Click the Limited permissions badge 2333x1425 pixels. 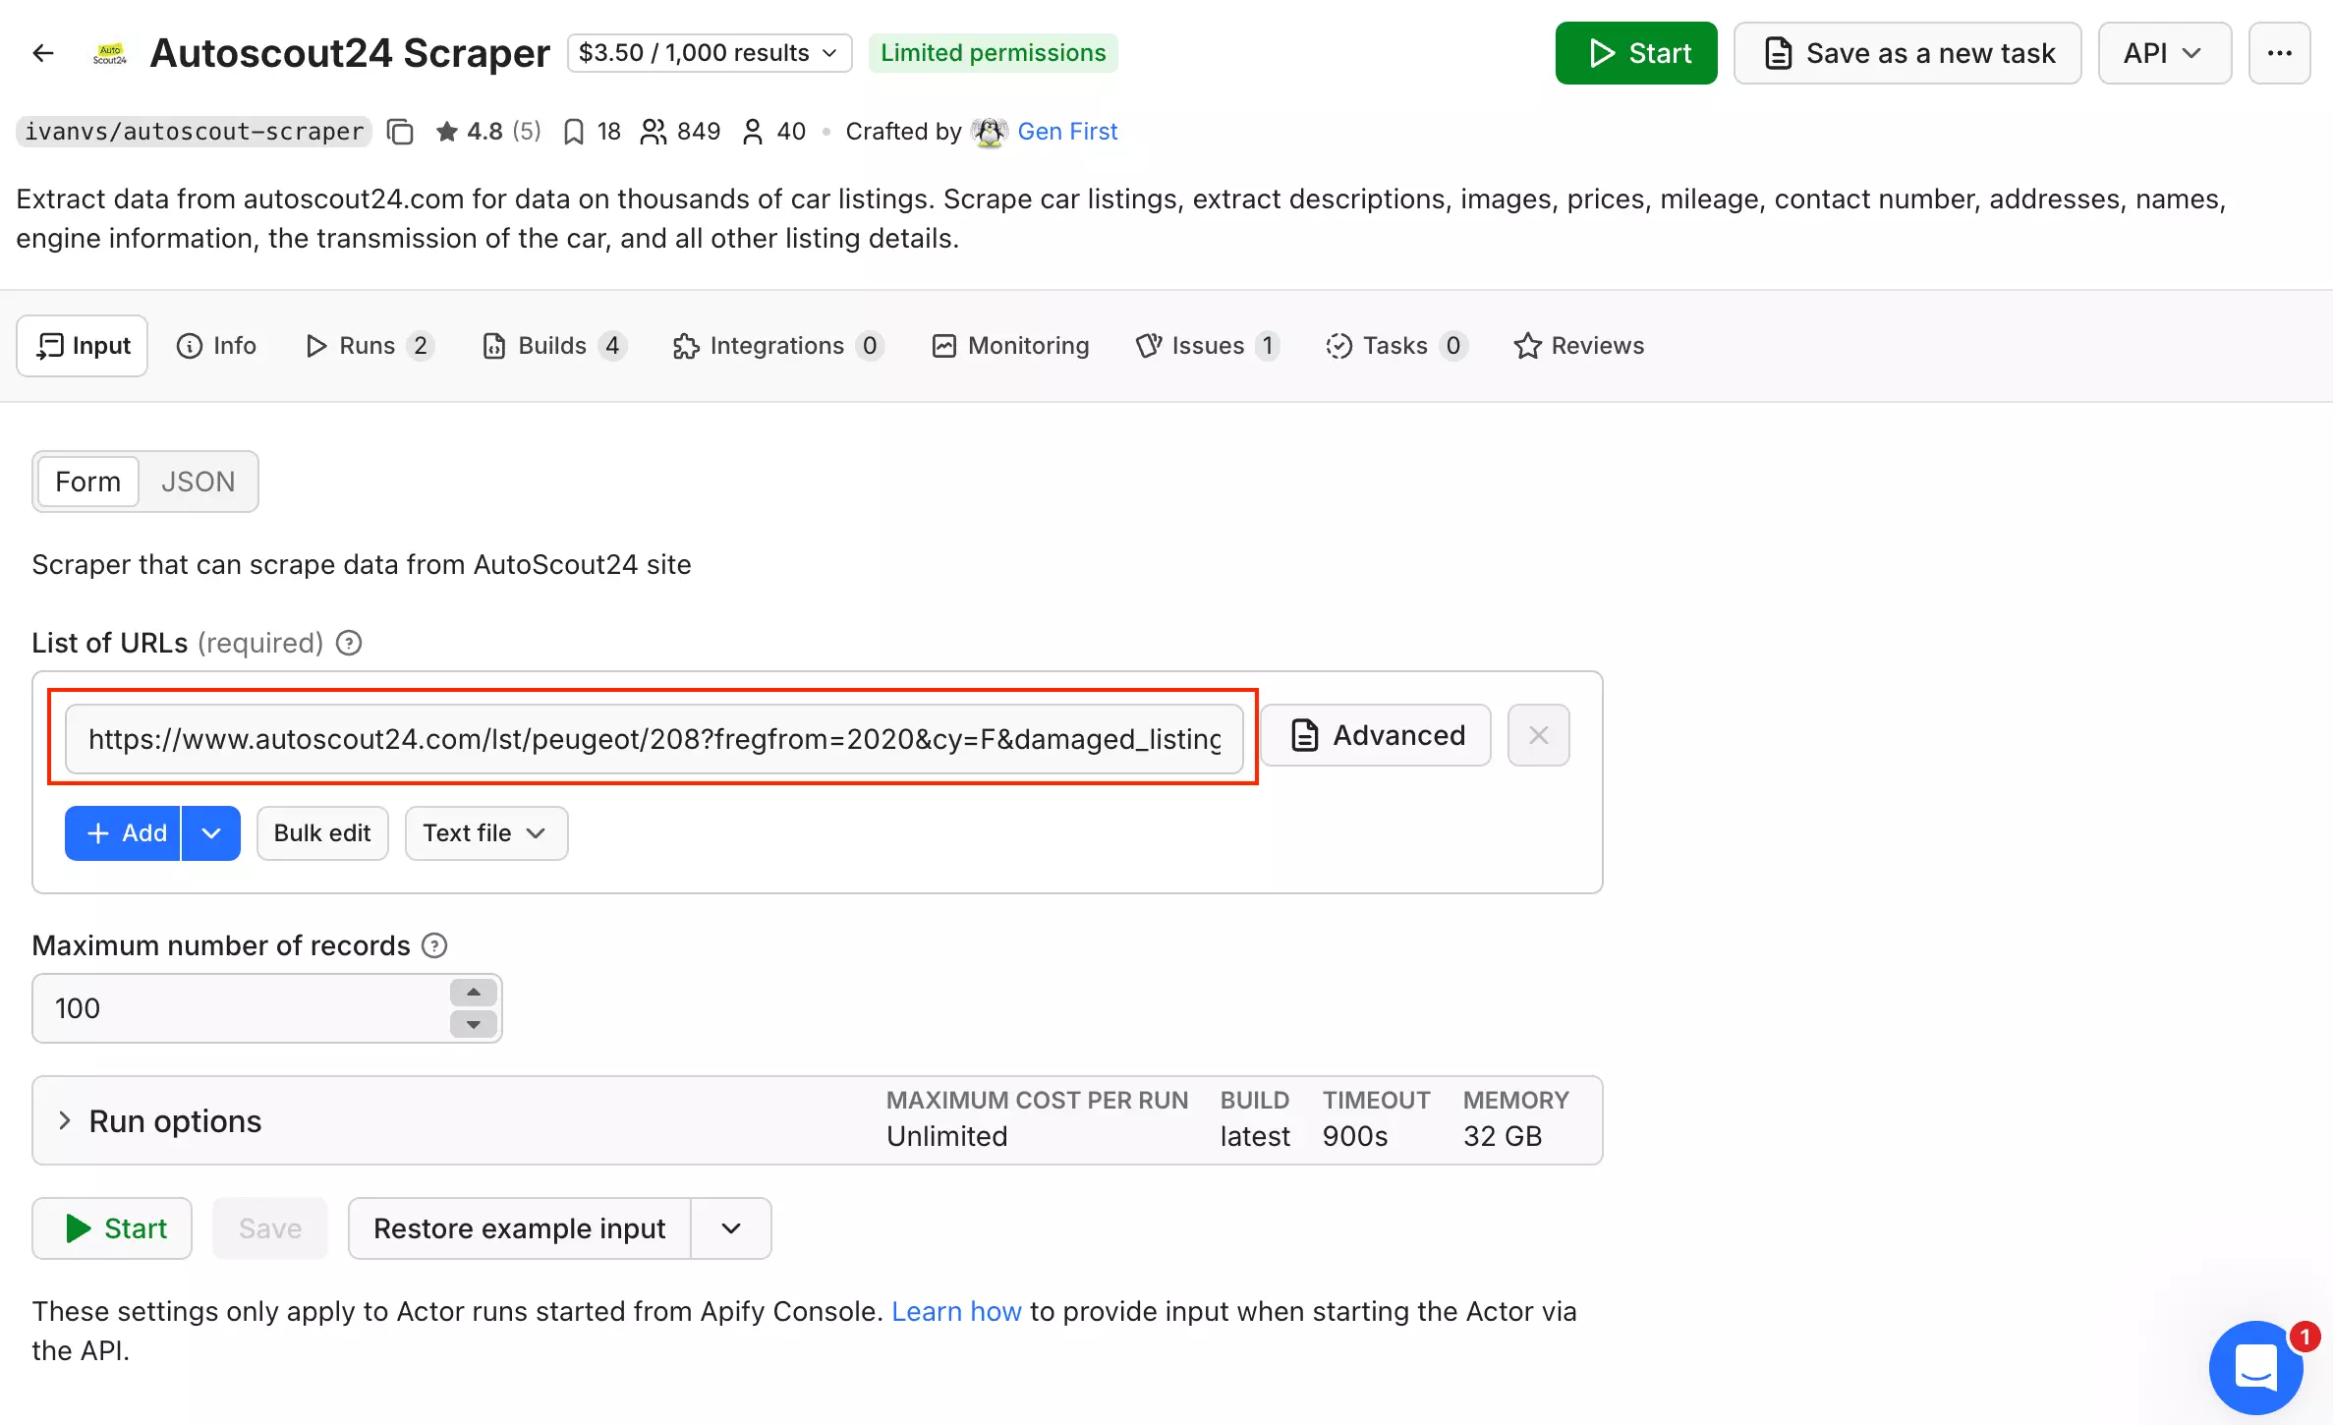(x=993, y=53)
